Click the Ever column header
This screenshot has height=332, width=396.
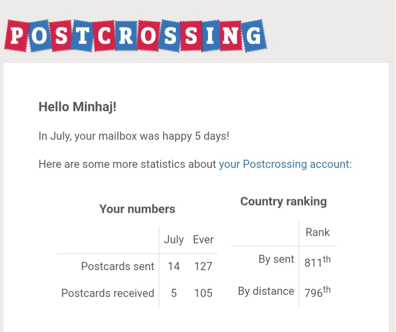pyautogui.click(x=203, y=239)
